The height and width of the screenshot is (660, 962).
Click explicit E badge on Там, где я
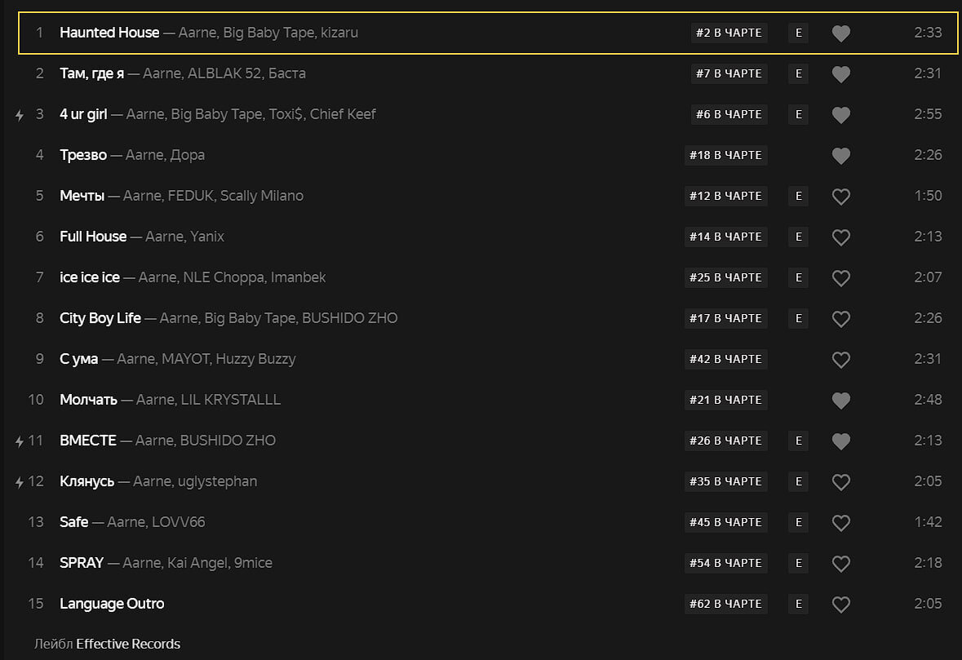[x=798, y=73]
